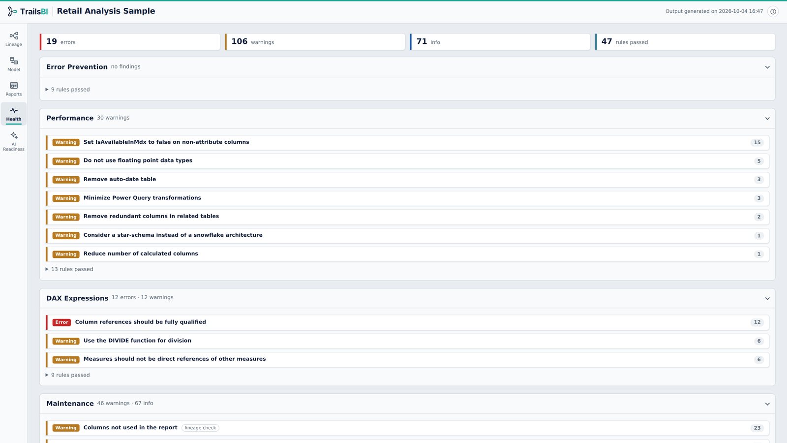Open 'Remove auto-date table' rule

pos(407,180)
